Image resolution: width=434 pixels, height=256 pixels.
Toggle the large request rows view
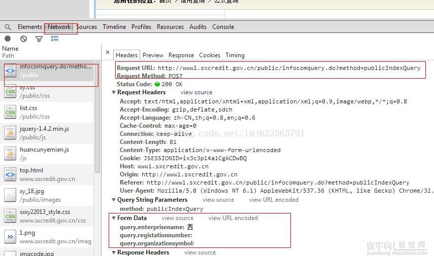[x=55, y=39]
